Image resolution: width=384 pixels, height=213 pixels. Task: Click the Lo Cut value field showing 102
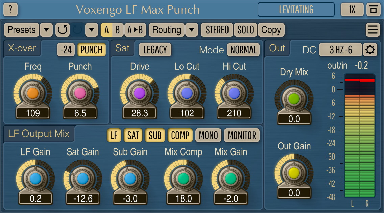187,113
